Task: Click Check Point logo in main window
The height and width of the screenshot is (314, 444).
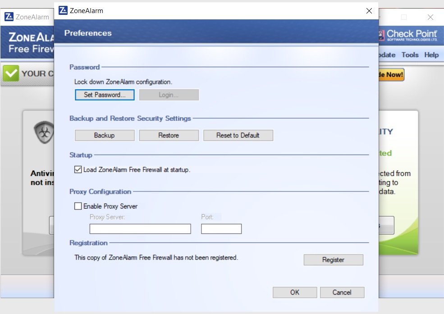Action: point(408,35)
